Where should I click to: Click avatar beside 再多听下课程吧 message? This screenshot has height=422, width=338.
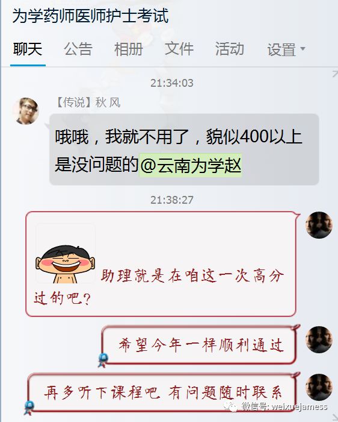319,387
